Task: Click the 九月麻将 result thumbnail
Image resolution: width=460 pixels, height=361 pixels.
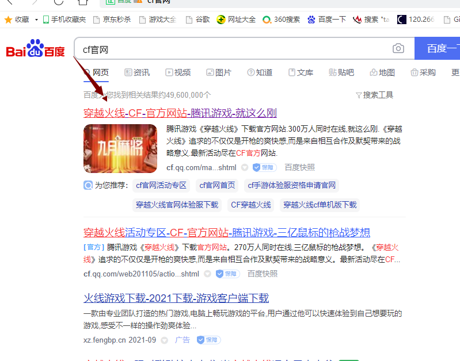Action: (120, 148)
